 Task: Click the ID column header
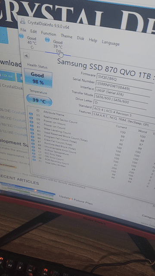[38, 110]
